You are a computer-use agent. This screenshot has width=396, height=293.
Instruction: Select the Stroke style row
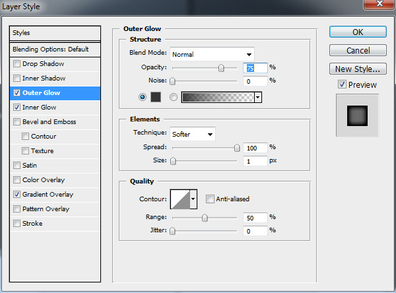55,224
